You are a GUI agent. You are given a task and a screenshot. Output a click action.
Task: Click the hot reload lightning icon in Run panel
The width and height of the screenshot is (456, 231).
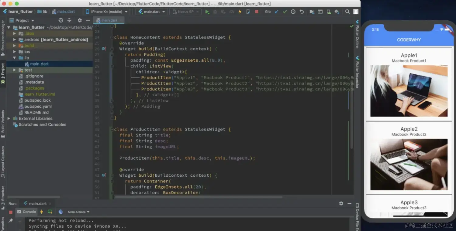coord(42,212)
